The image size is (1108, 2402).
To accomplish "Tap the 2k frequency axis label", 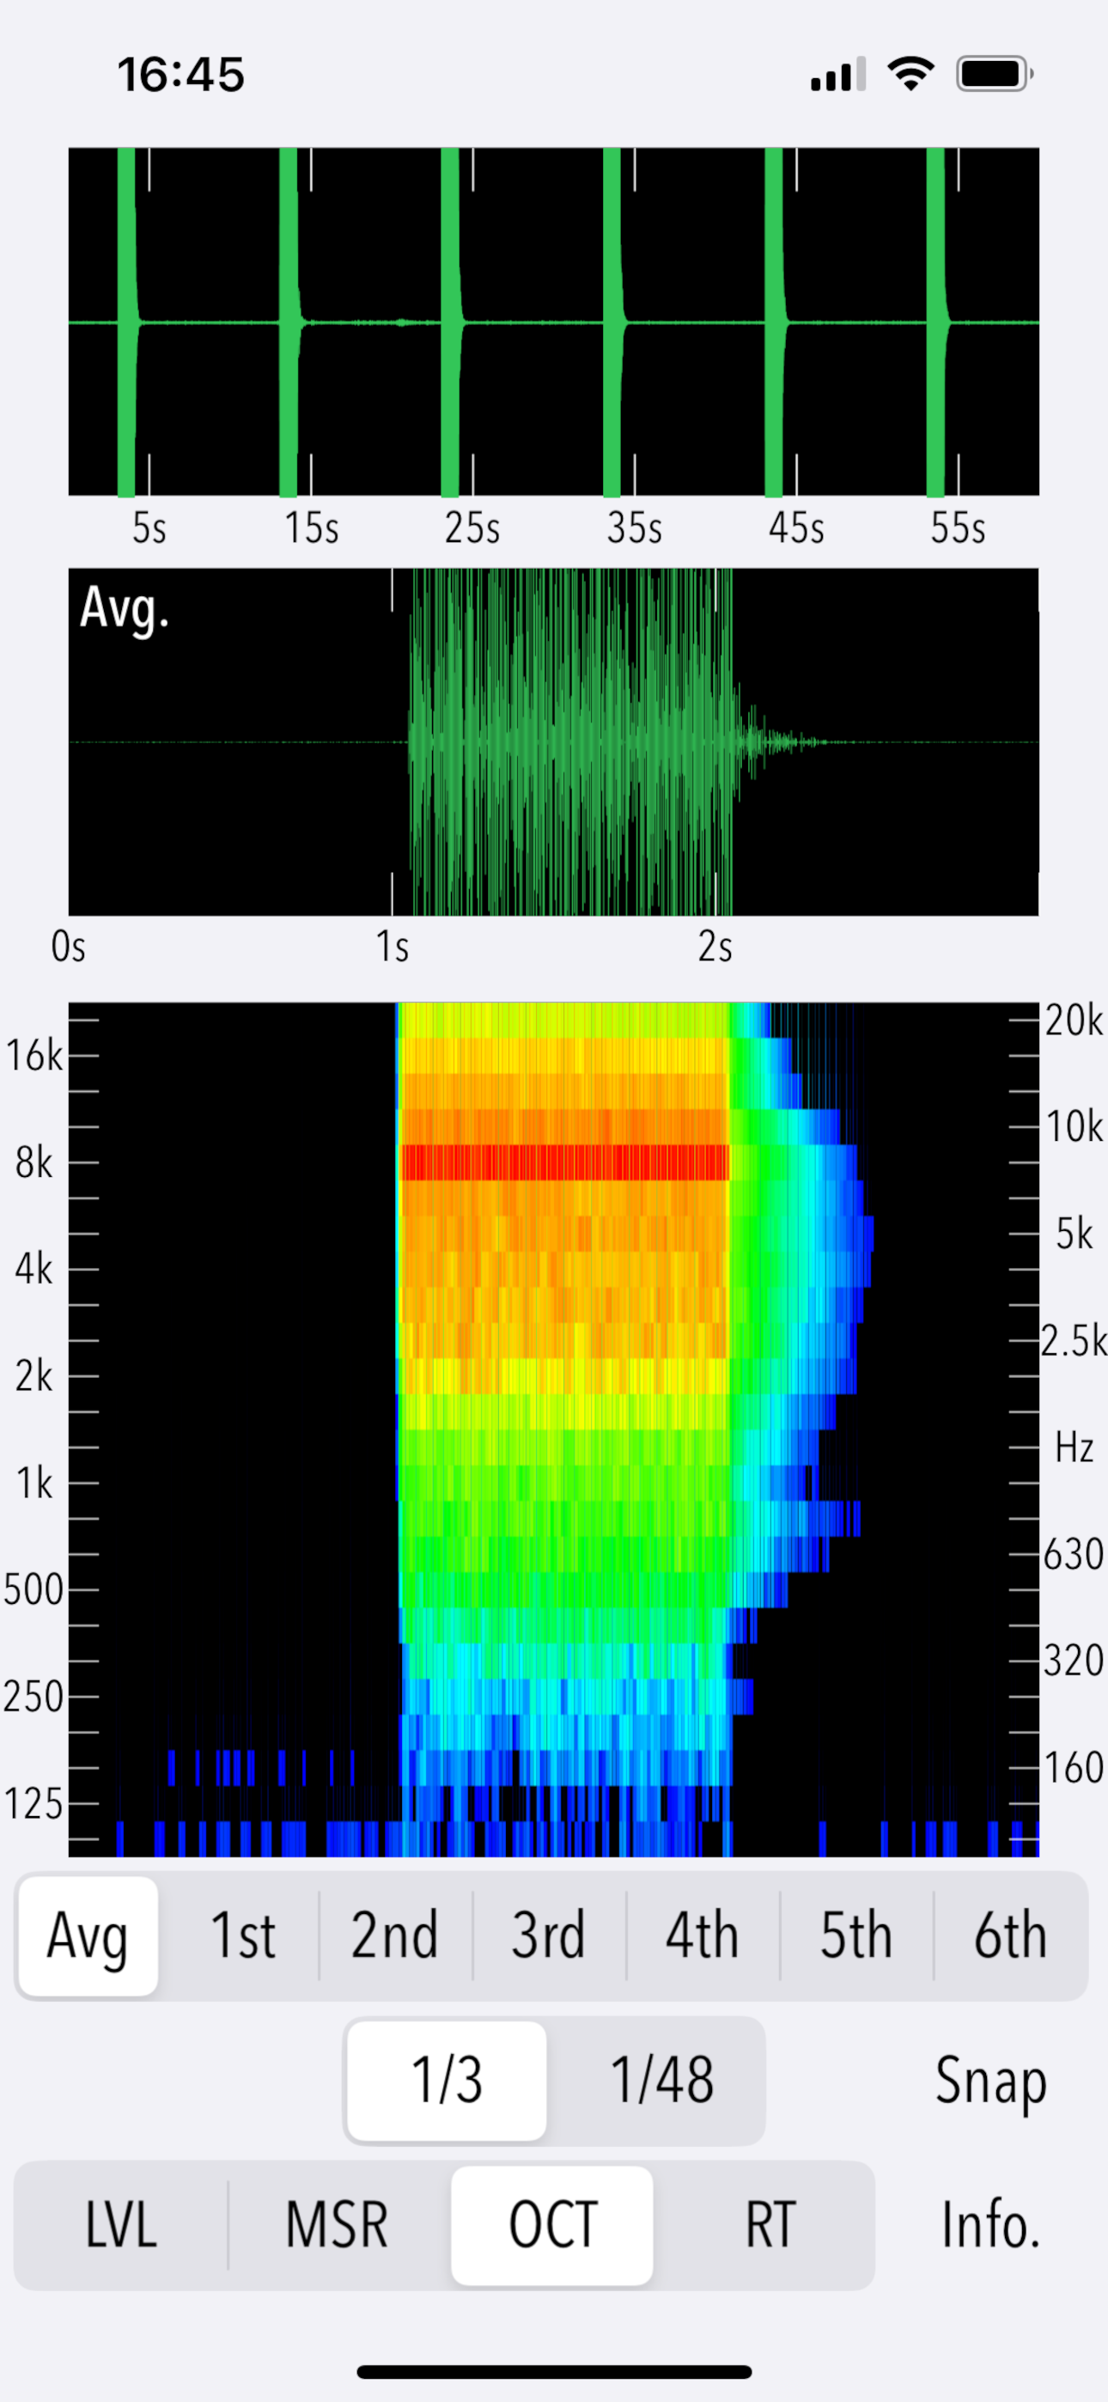I will click(33, 1376).
